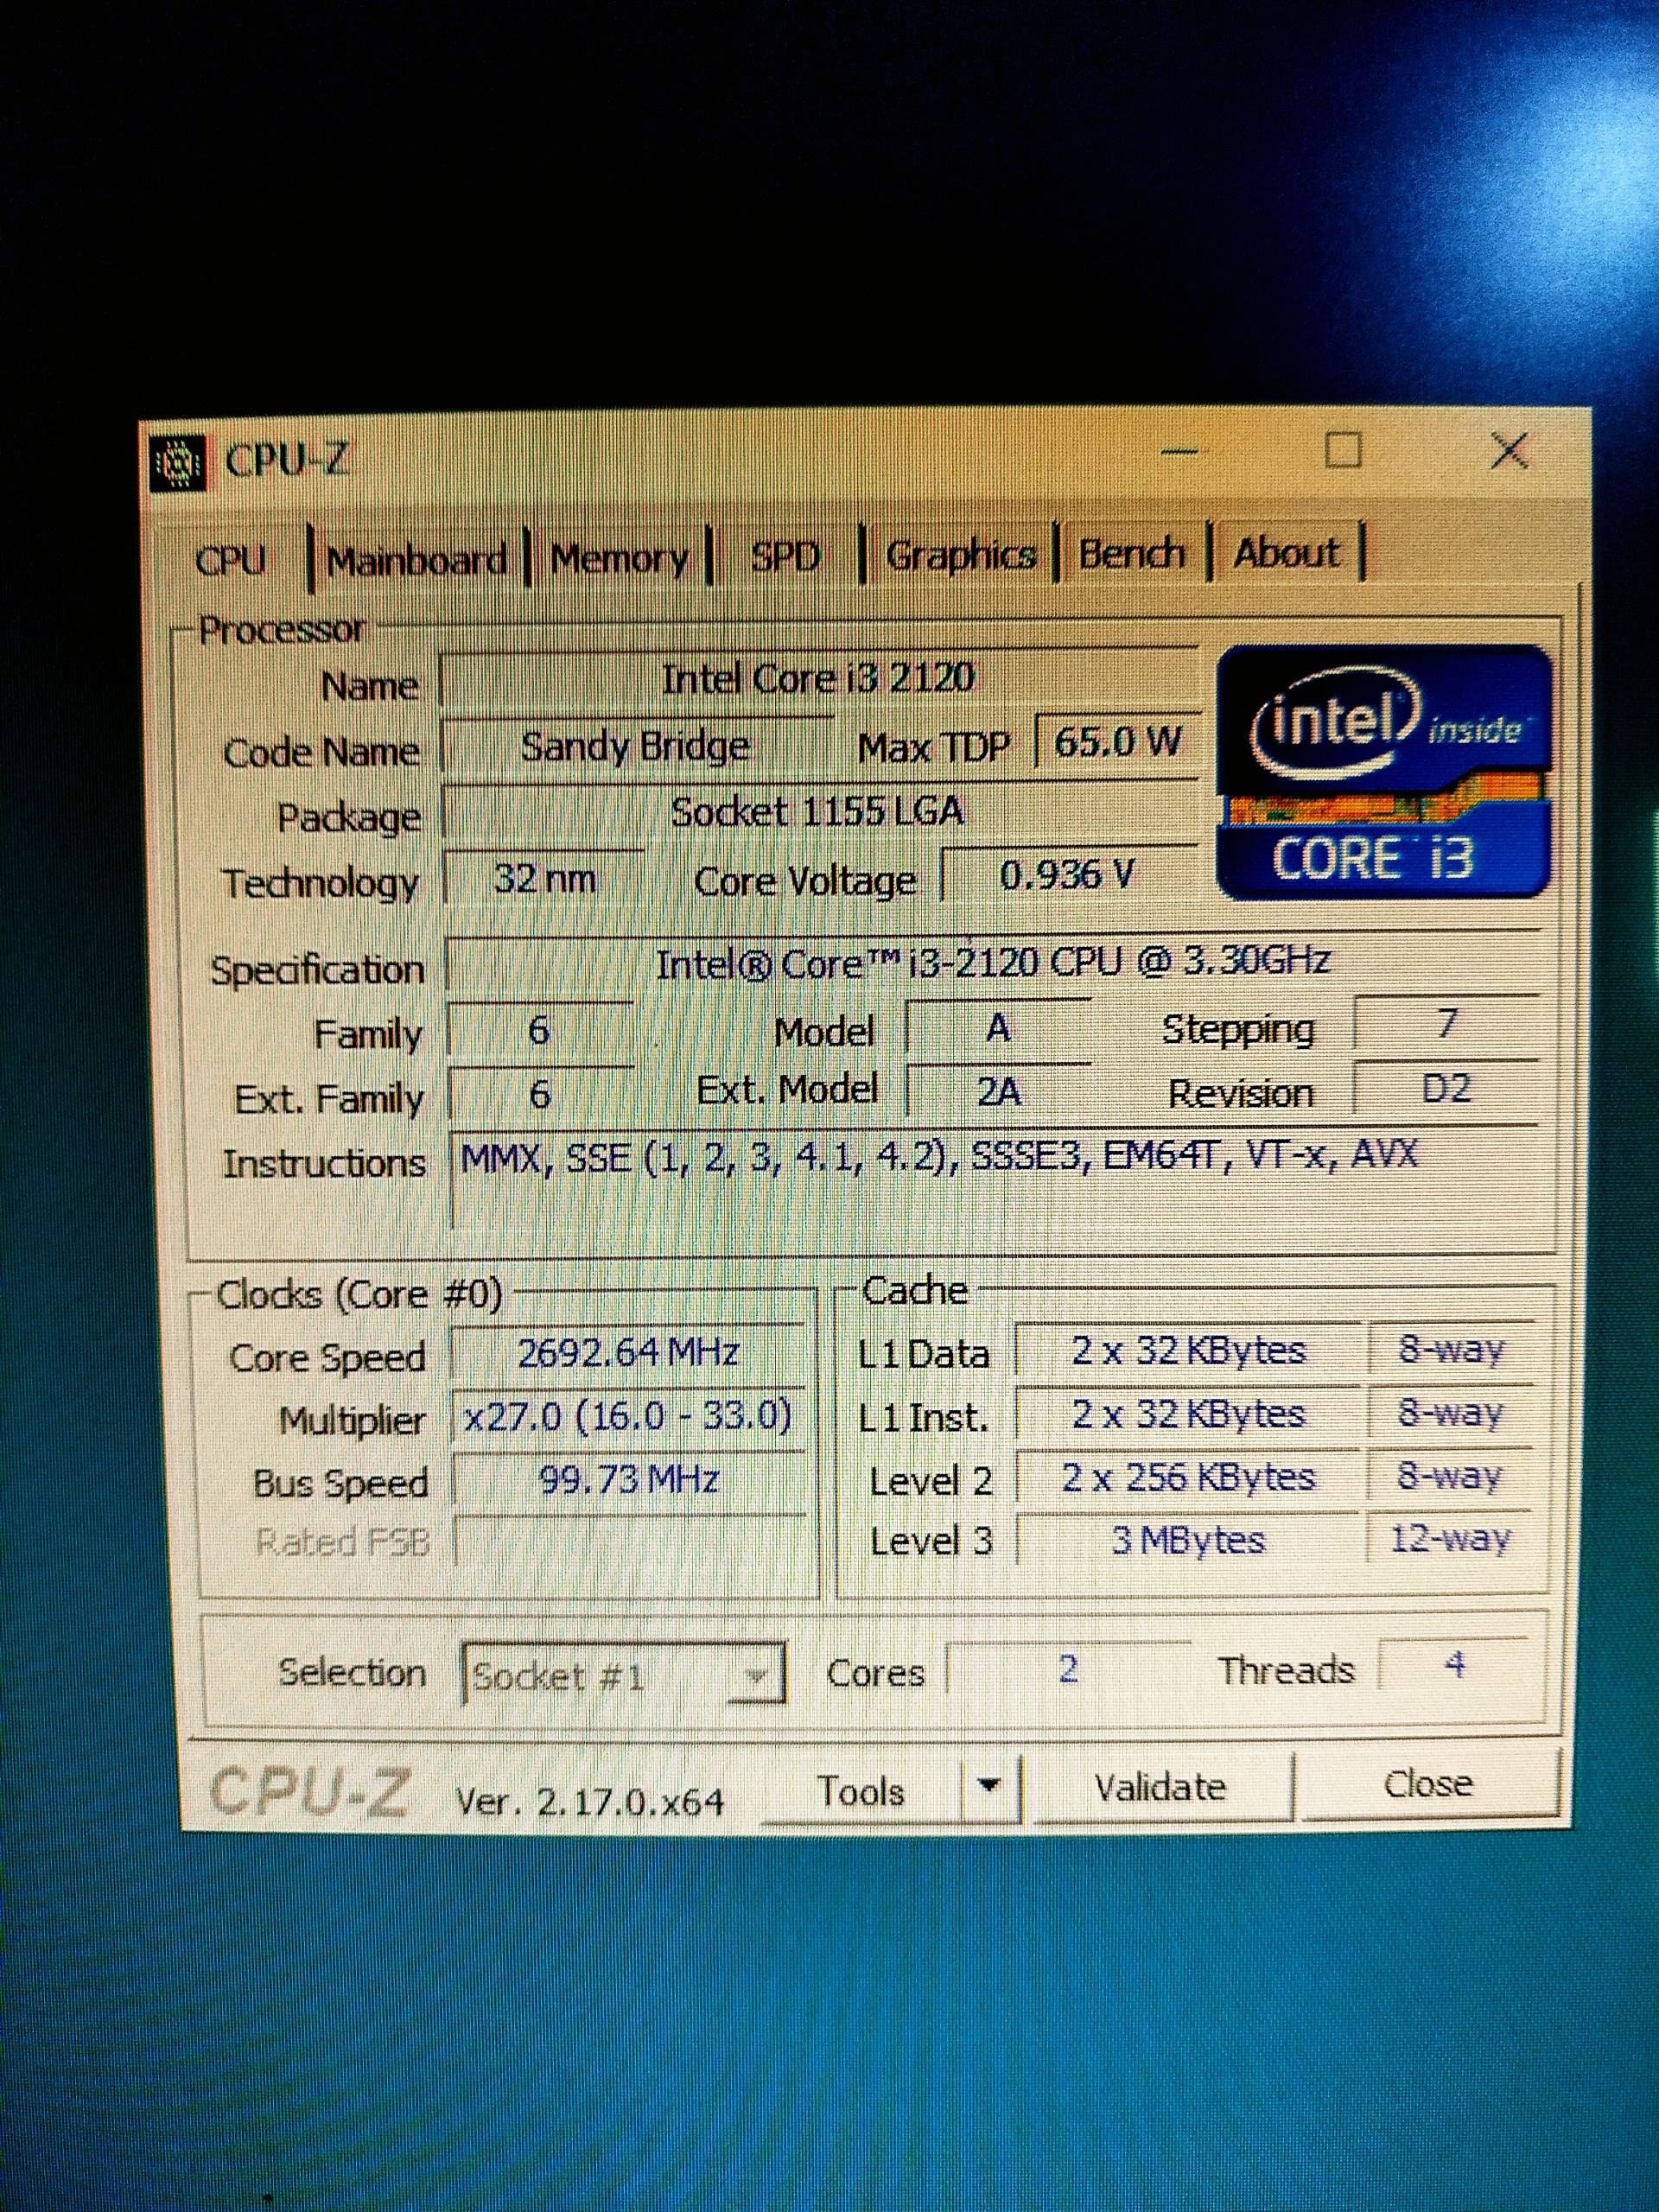Open the Graphics tab
The image size is (1659, 2212).
click(x=960, y=555)
